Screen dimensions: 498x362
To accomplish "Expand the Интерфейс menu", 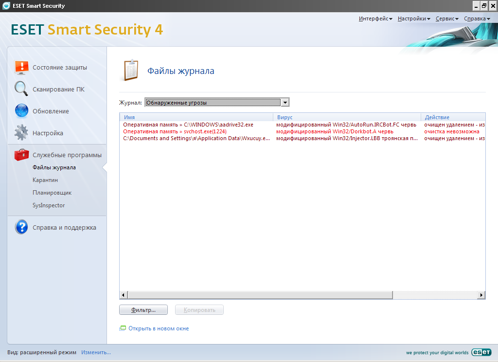I will coord(375,18).
